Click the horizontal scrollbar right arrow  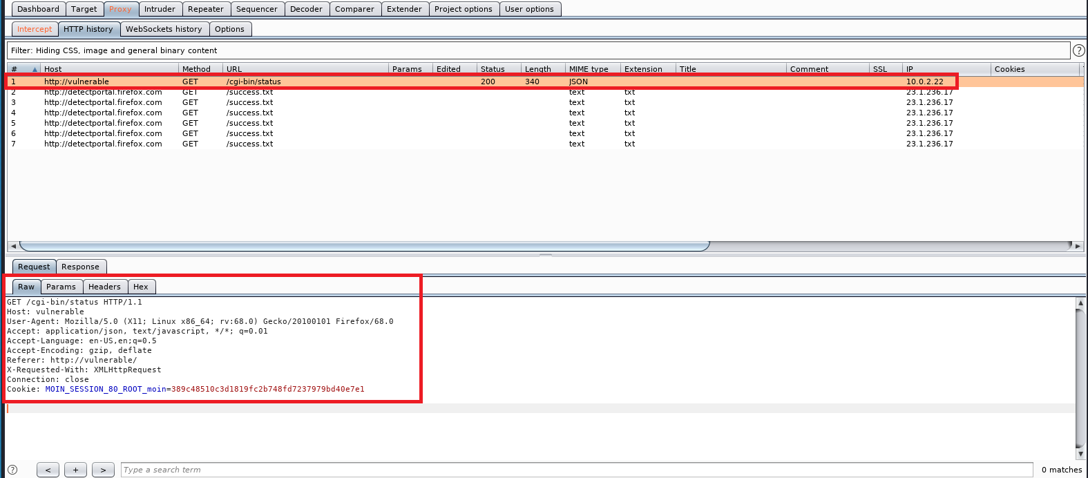click(1078, 246)
